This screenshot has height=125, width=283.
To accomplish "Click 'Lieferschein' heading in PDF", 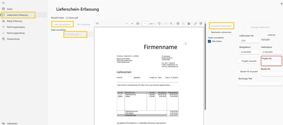I will [124, 72].
